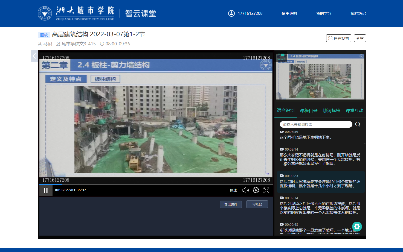
Task: Enter fullscreen video mode
Action: coord(266,190)
